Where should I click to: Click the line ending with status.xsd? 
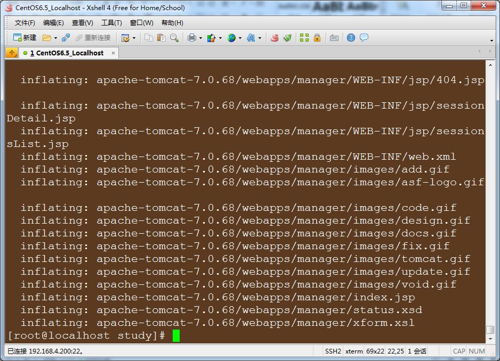(x=221, y=310)
